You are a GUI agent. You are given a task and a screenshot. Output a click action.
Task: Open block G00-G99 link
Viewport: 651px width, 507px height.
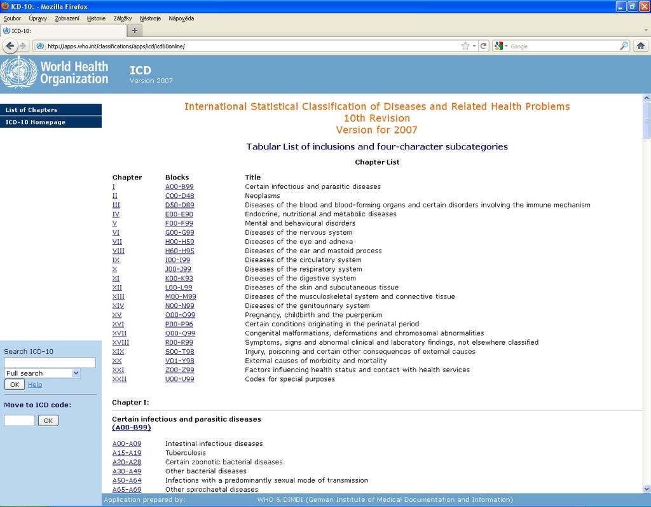point(180,233)
